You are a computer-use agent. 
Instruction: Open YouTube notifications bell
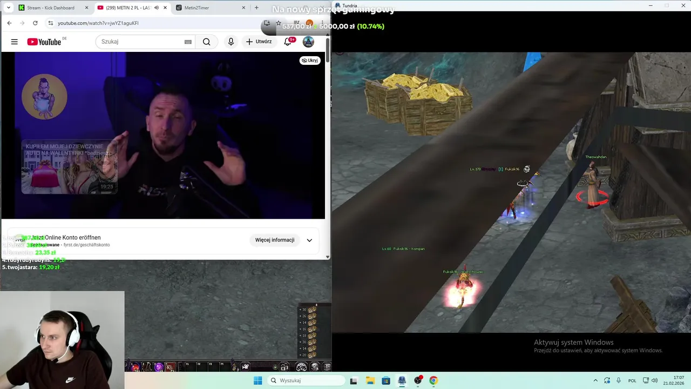point(288,42)
